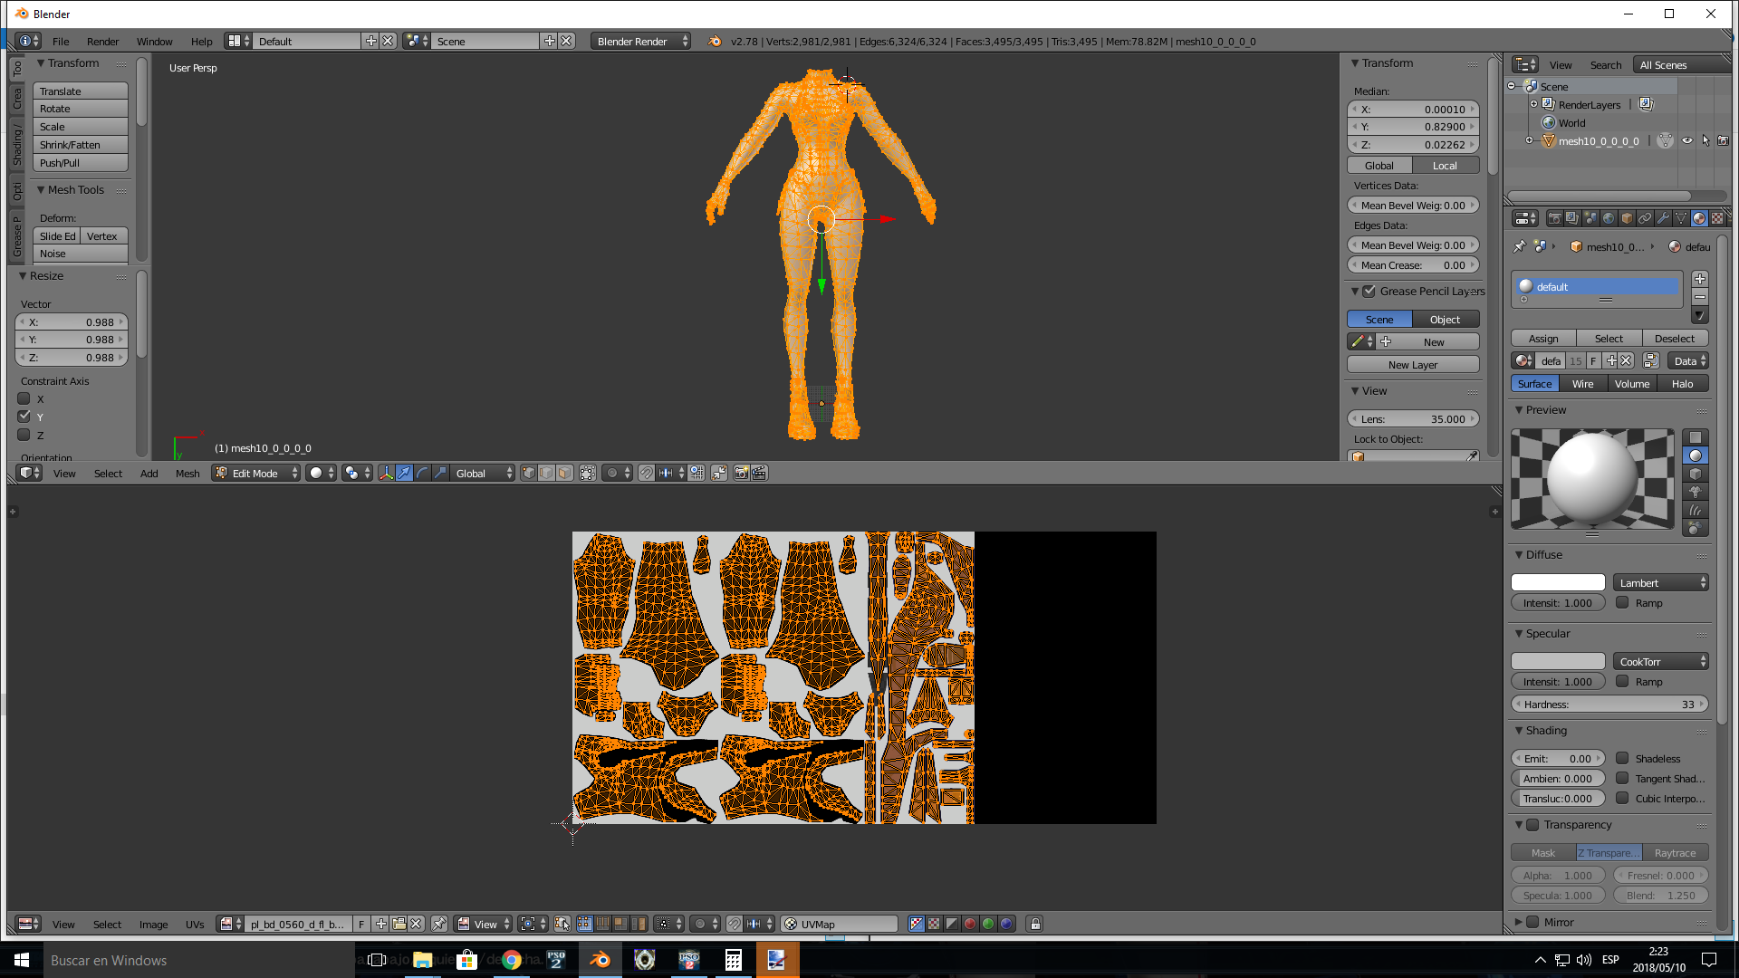Open the UVs menu in image editor
The height and width of the screenshot is (978, 1739).
pyautogui.click(x=195, y=924)
